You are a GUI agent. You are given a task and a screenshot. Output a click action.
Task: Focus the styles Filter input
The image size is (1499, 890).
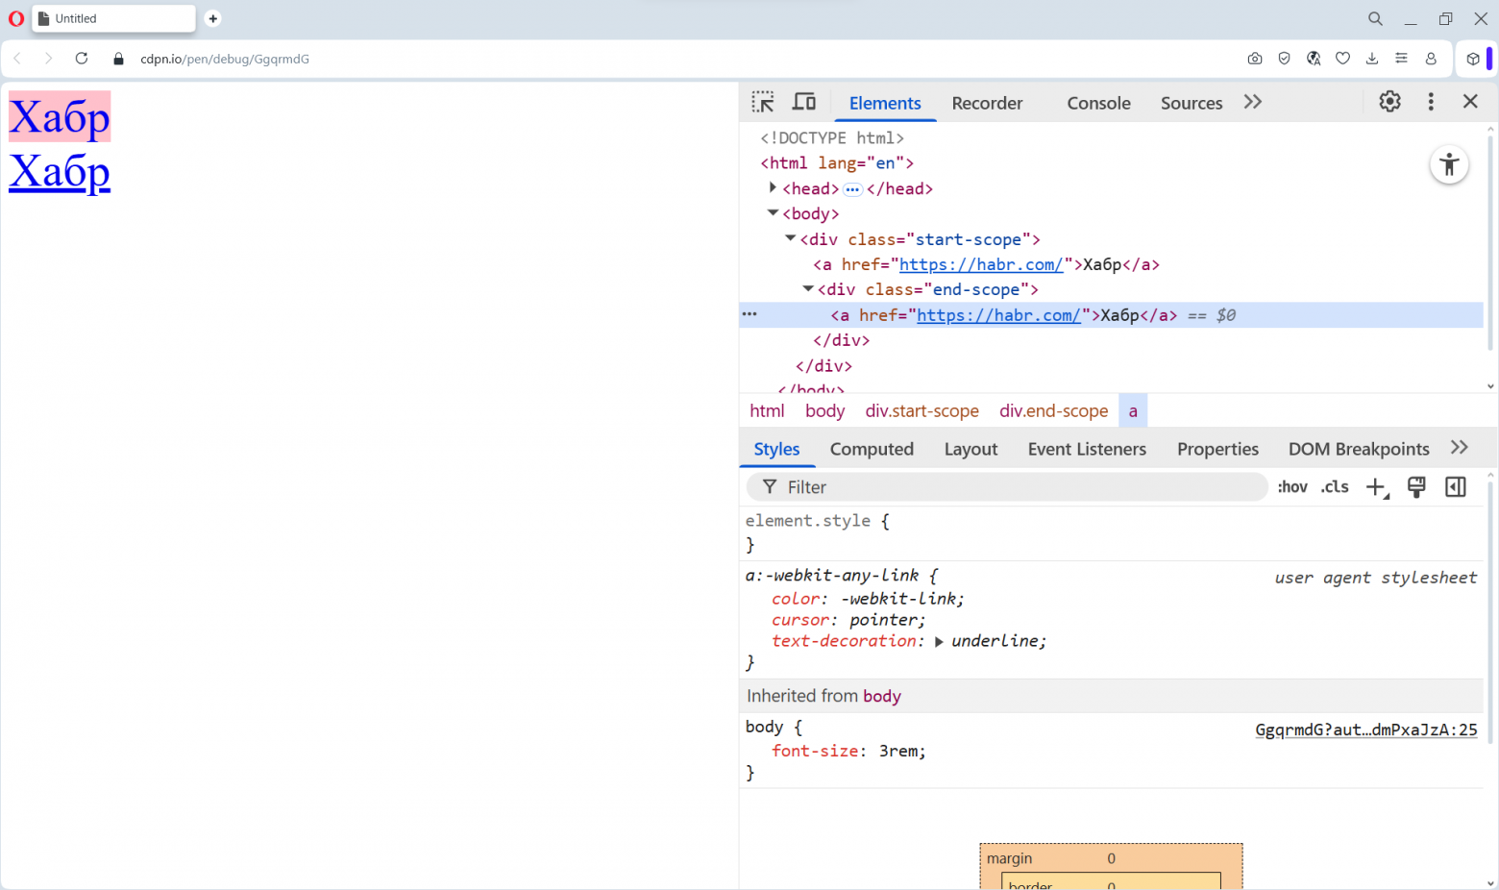tap(1007, 487)
